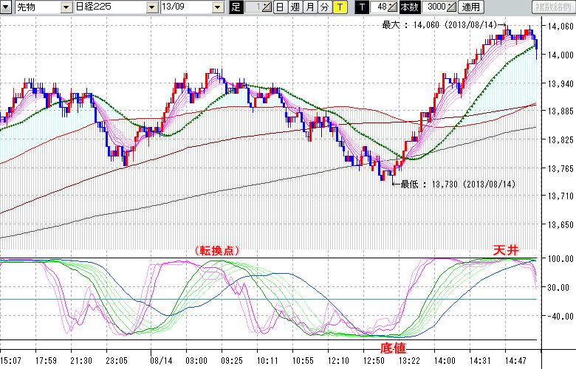Click the black T label icon

362,7
